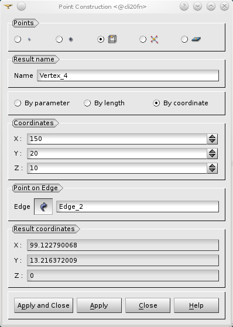Close dialog with titlebar X button
This screenshot has width=233, height=327.
[x=224, y=6]
